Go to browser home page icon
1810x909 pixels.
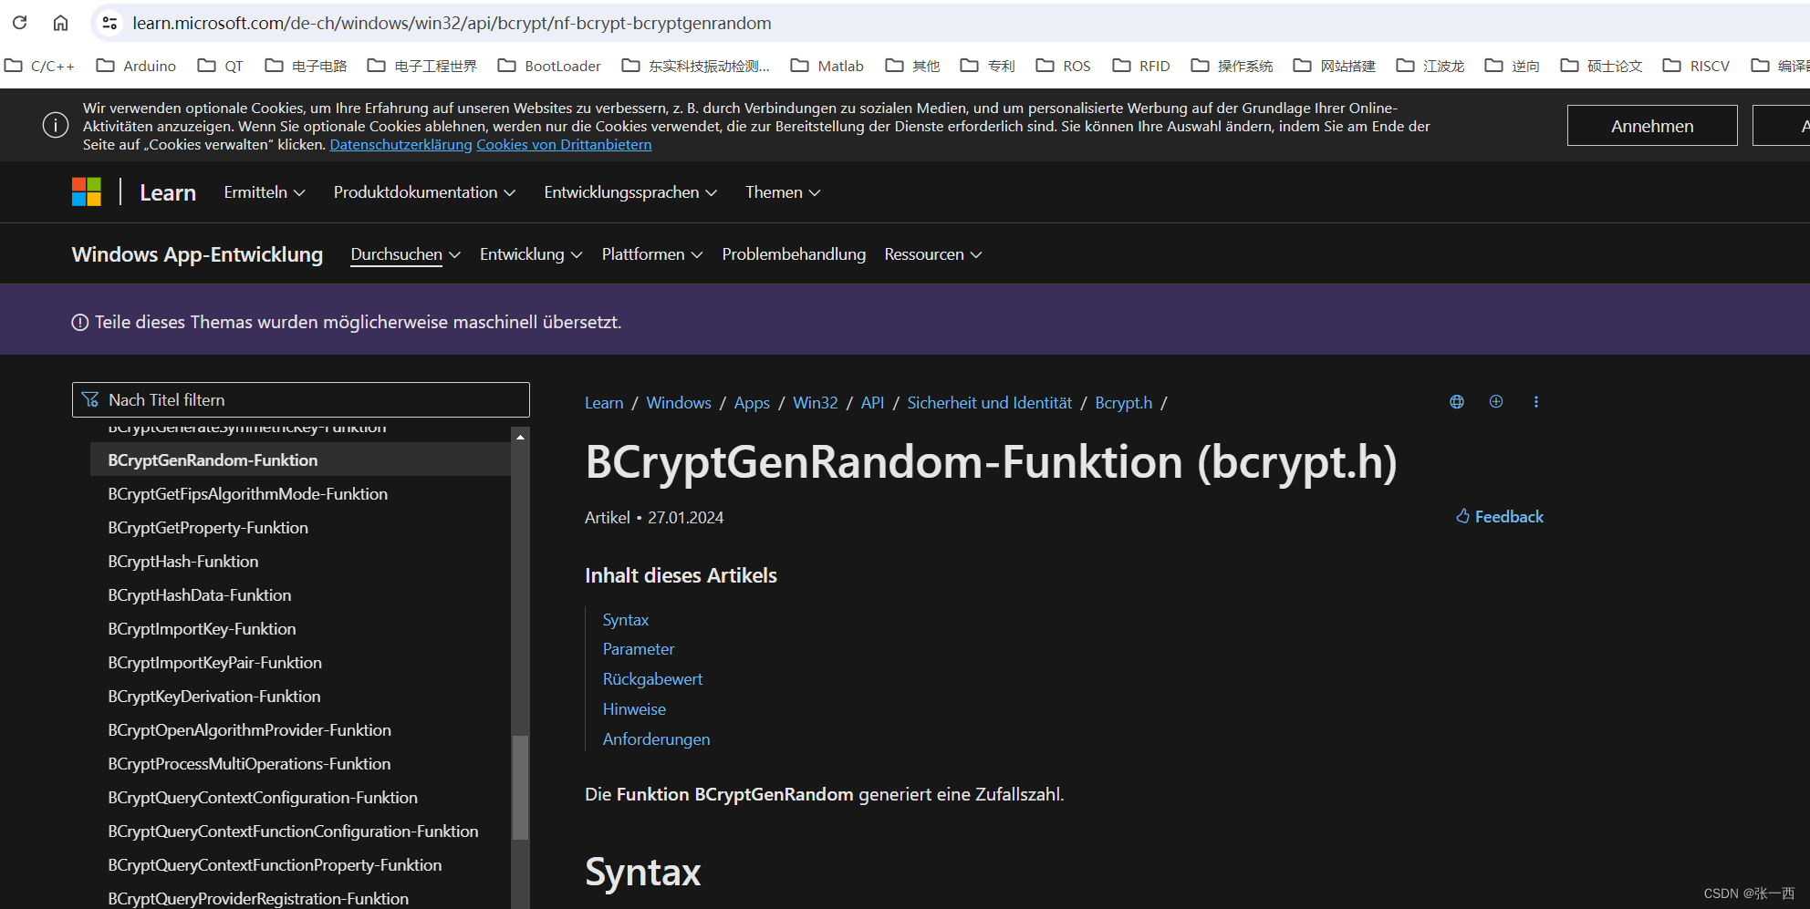click(x=60, y=23)
